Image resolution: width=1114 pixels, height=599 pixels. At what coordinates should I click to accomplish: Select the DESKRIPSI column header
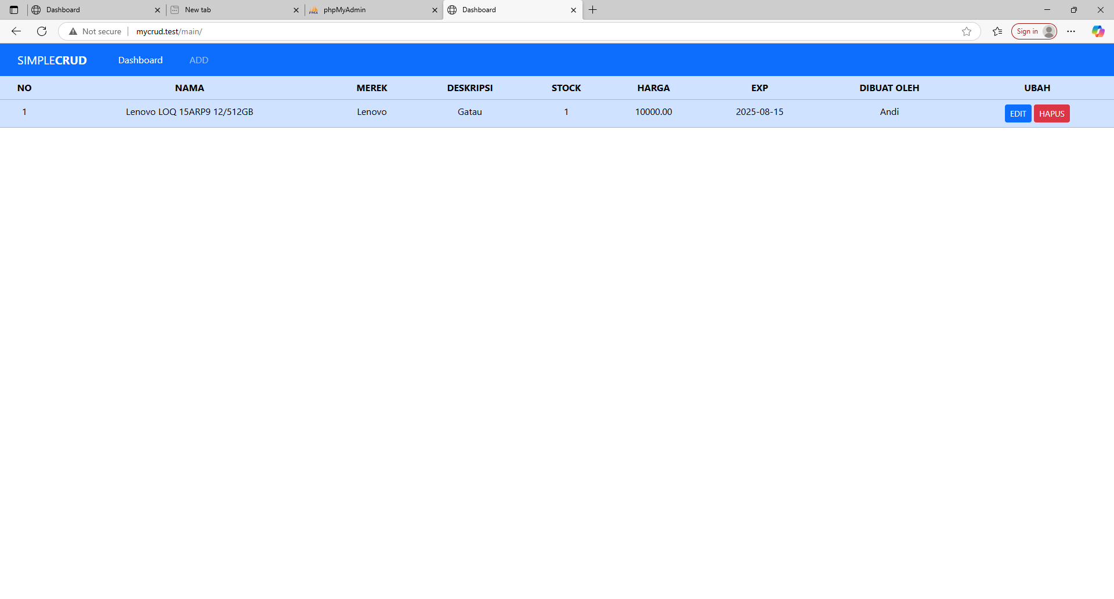[x=470, y=88]
